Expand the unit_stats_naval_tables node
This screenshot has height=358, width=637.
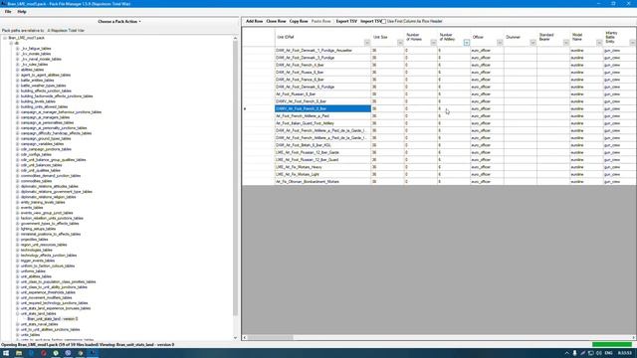[x=18, y=324]
